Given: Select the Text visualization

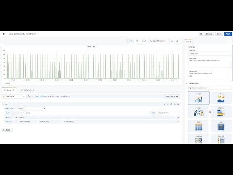Looking at the screenshot, I should [x=221, y=126].
